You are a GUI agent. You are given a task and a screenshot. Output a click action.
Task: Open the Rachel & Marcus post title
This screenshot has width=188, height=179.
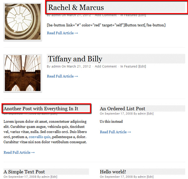[76, 8]
